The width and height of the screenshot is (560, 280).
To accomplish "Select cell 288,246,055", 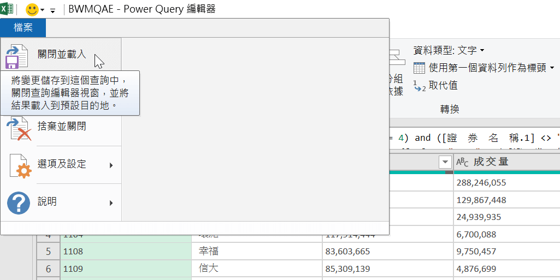I will click(507, 183).
